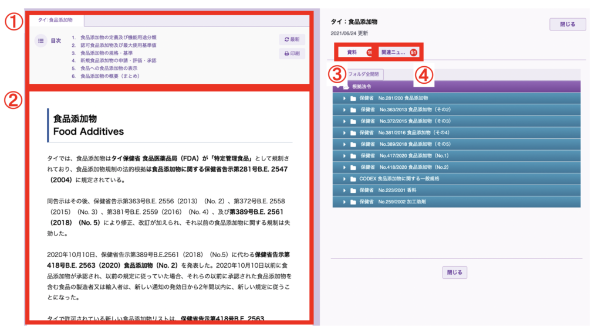Click folder icon for No.259/2002 加工助剤
This screenshot has width=601, height=334.
(353, 202)
